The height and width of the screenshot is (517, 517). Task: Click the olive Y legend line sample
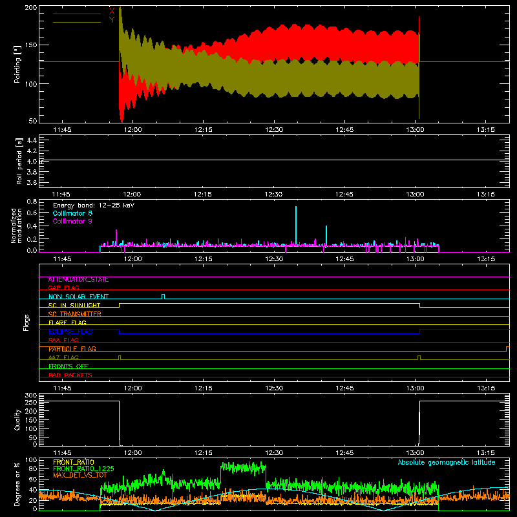[x=77, y=23]
